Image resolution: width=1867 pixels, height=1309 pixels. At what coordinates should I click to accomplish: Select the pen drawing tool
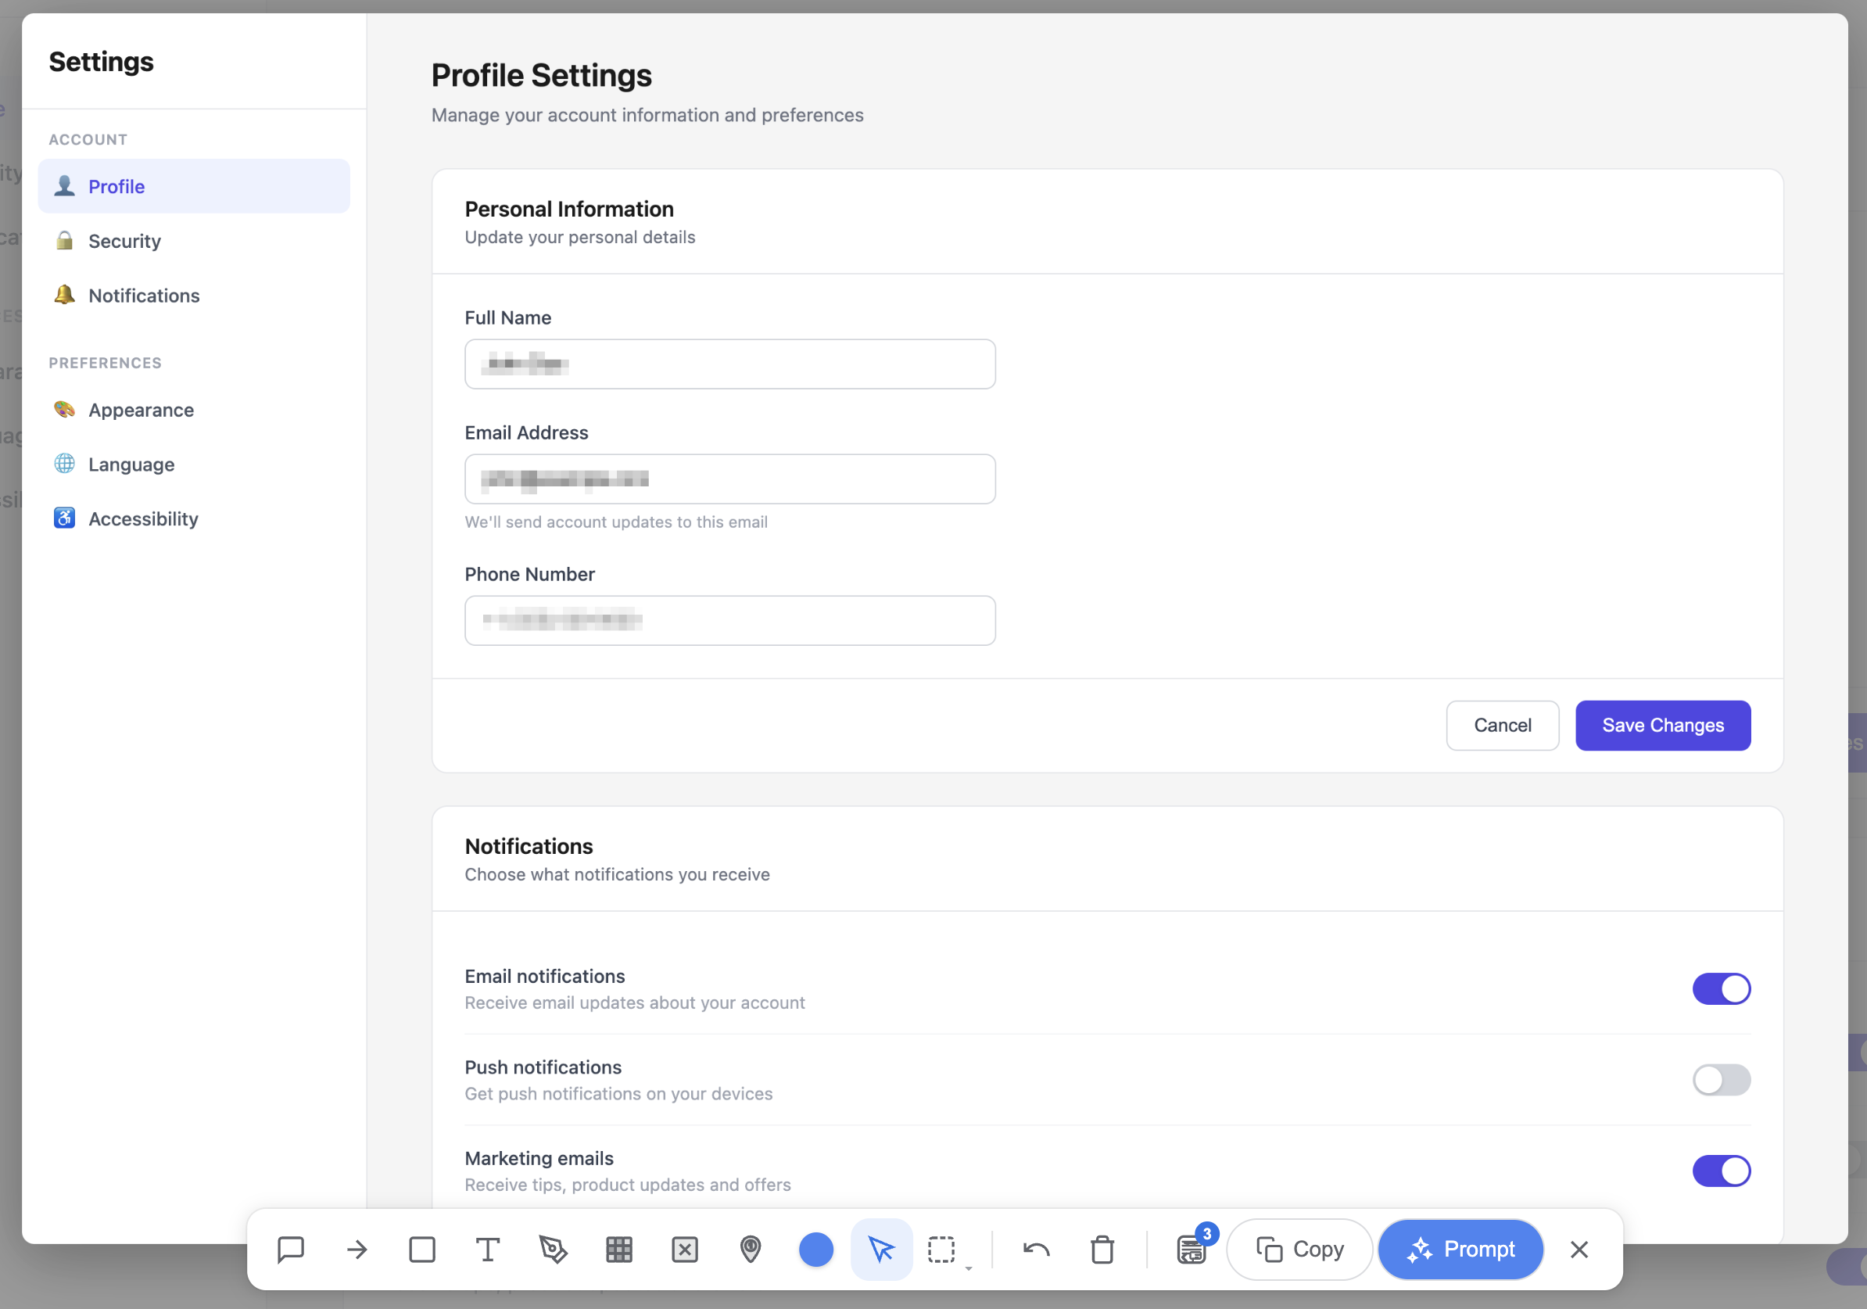(x=554, y=1249)
